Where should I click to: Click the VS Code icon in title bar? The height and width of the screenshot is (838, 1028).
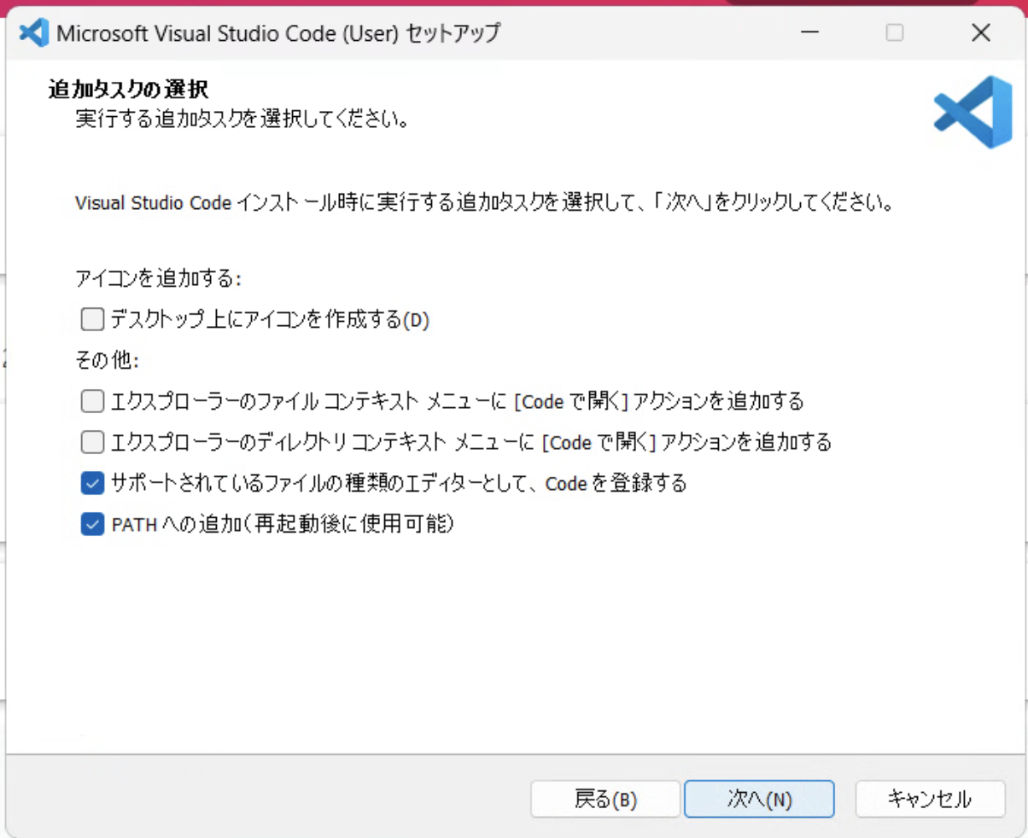pyautogui.click(x=32, y=33)
